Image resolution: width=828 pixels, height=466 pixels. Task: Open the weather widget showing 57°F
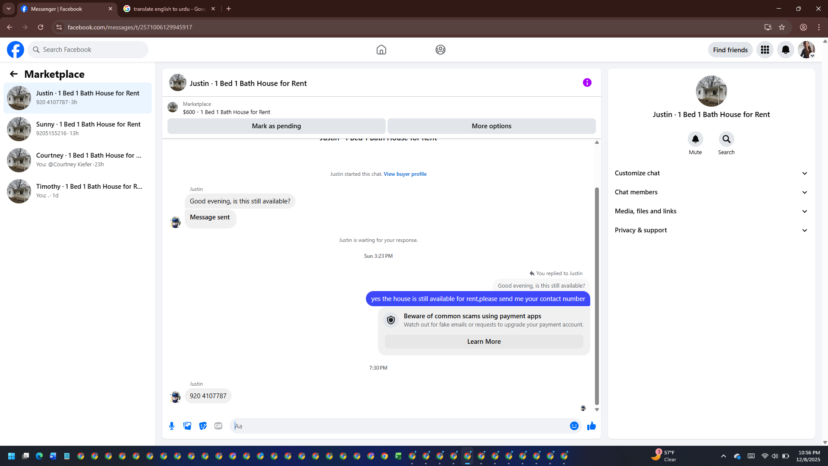point(664,456)
